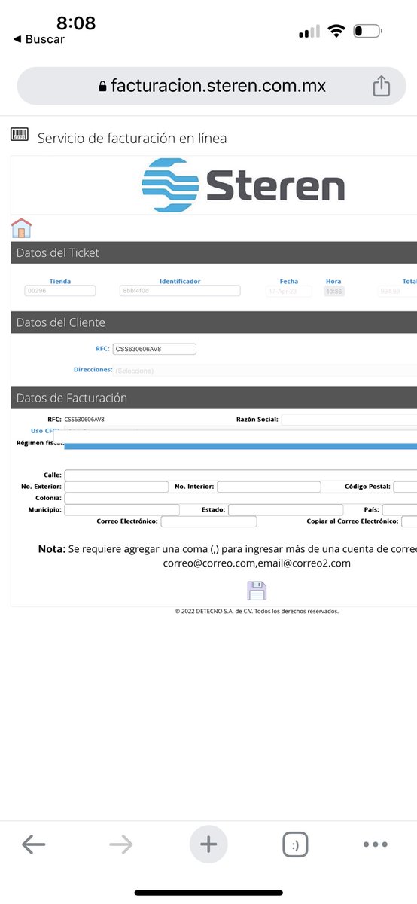The height and width of the screenshot is (904, 417).
Task: Click the Hora field showing 10:36
Action: 334,291
